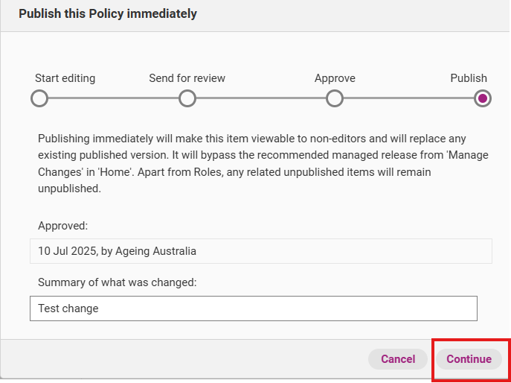This screenshot has height=383, width=511.
Task: Click progress line between Start editing and Send for review
Action: click(112, 98)
